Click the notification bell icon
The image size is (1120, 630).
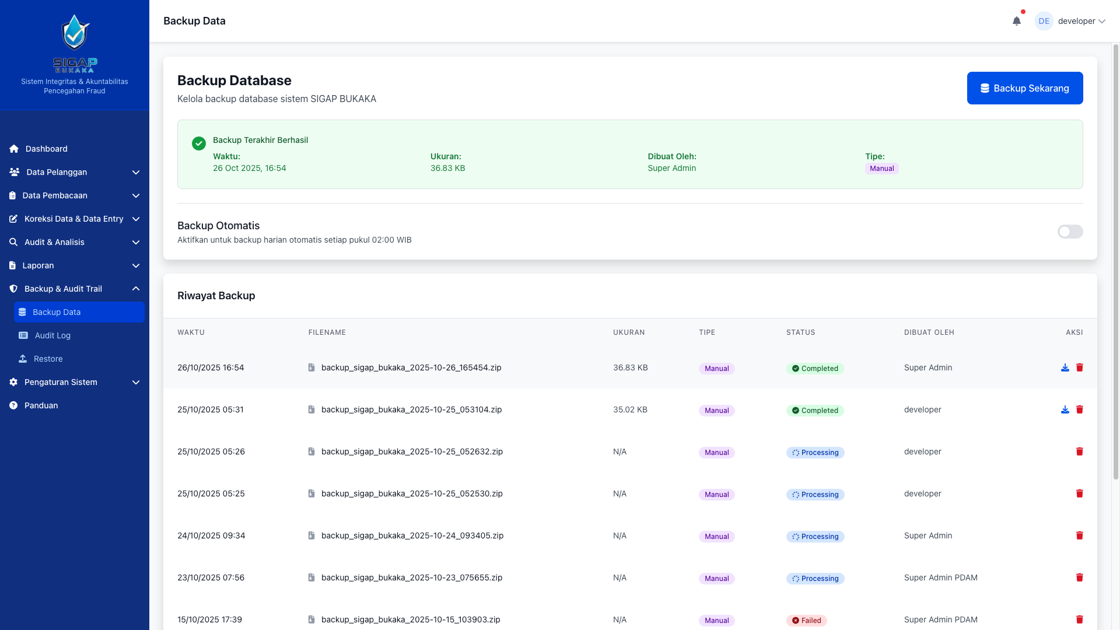click(1017, 21)
